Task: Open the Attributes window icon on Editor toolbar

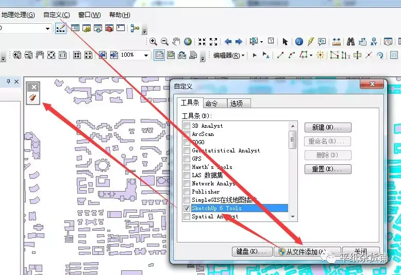Action: click(x=394, y=55)
